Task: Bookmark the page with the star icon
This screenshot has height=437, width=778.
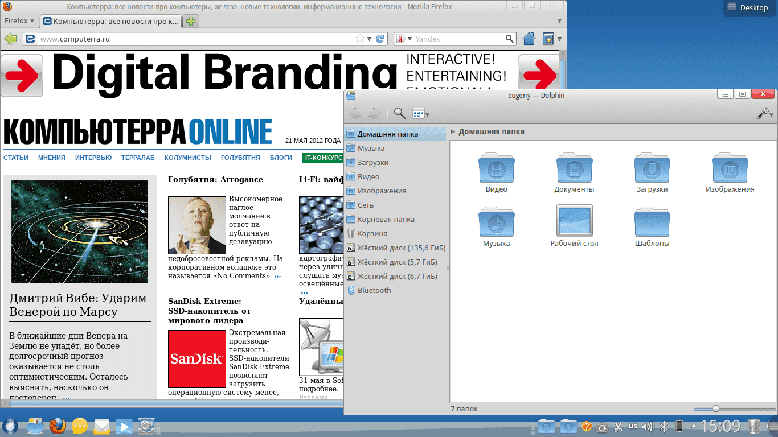Action: click(x=360, y=39)
